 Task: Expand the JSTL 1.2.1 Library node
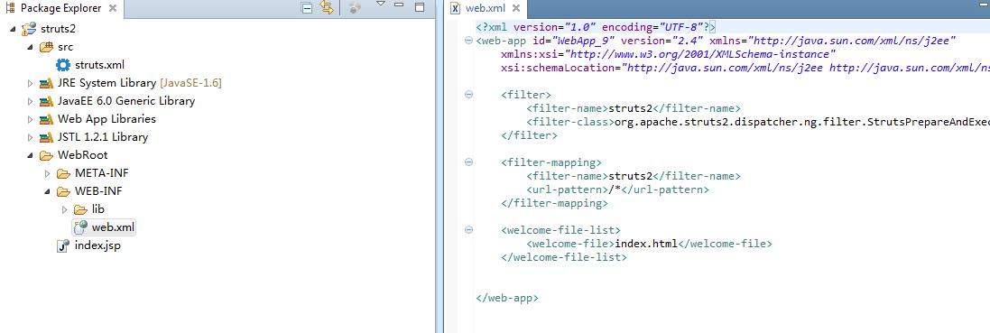click(30, 137)
